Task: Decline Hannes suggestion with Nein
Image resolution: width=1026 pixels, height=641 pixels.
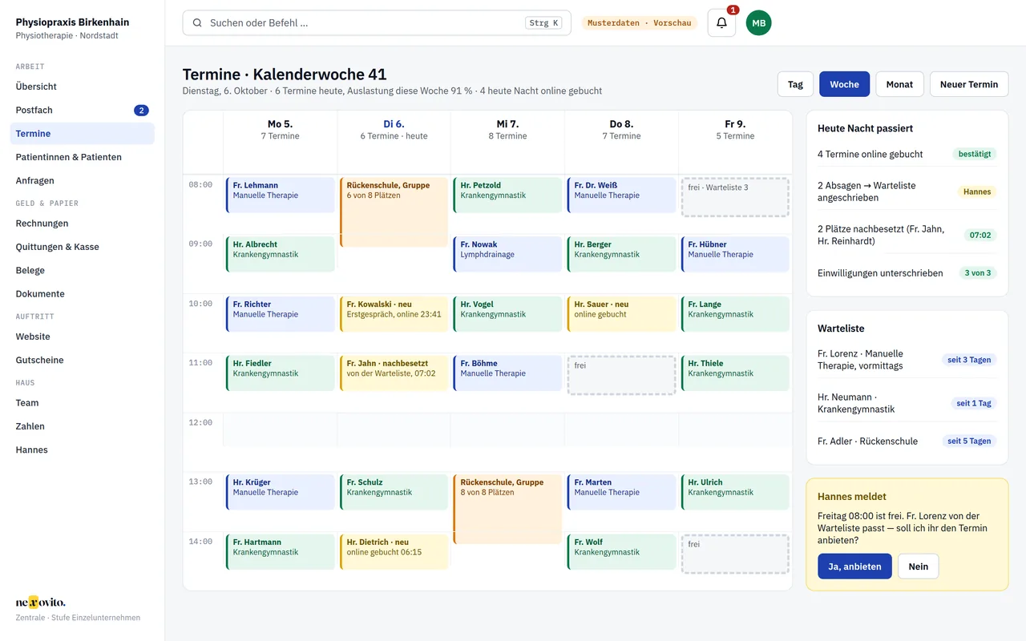Action: (x=919, y=566)
